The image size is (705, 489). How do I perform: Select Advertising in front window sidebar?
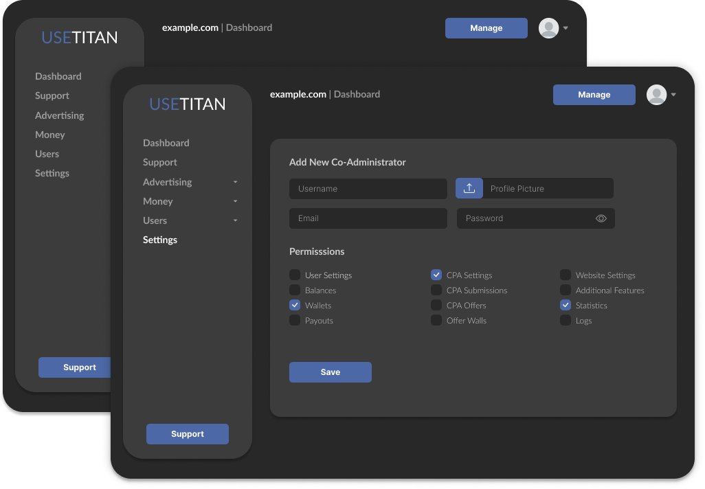coord(167,182)
